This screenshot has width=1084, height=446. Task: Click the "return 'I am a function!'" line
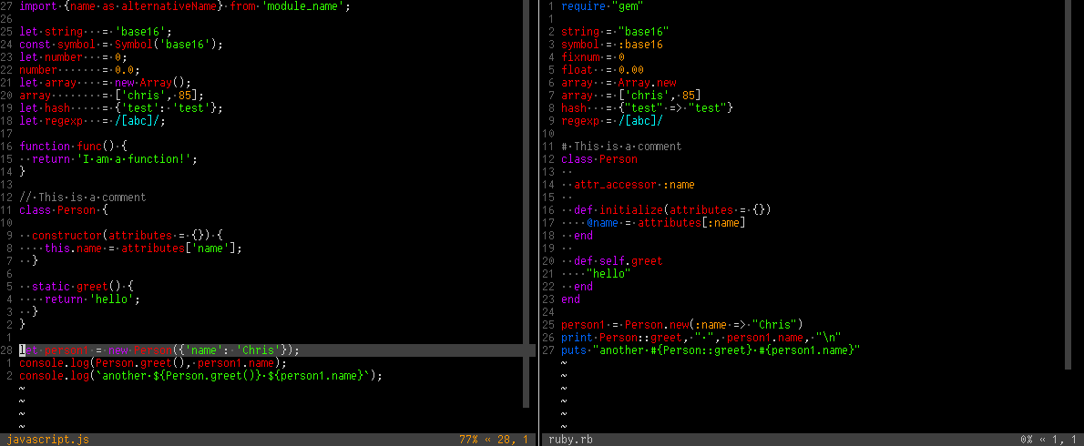(x=108, y=159)
